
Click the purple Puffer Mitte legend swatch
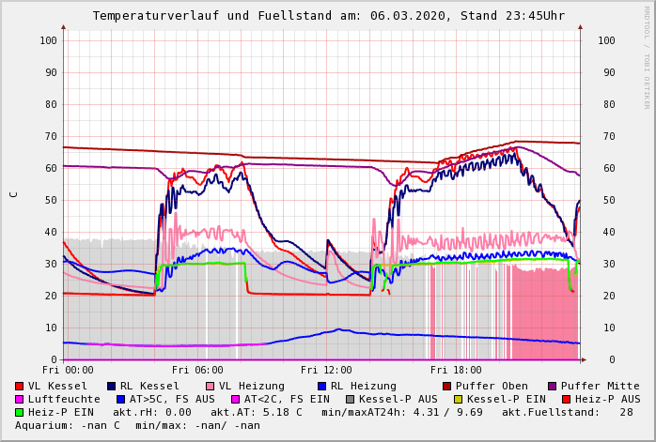pyautogui.click(x=552, y=386)
